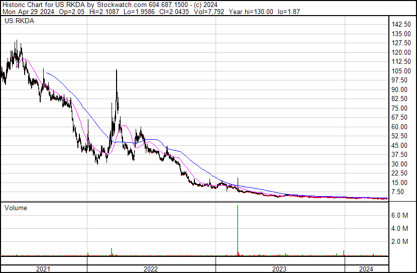The width and height of the screenshot is (417, 273).
Task: Click the early 2022 price spike peak near 105
Action: coord(117,71)
